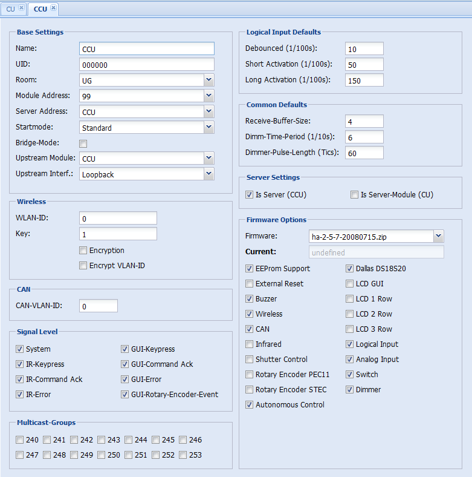Viewport: 472px width, 477px height.
Task: Edit the Debounced value field
Action: click(x=364, y=48)
